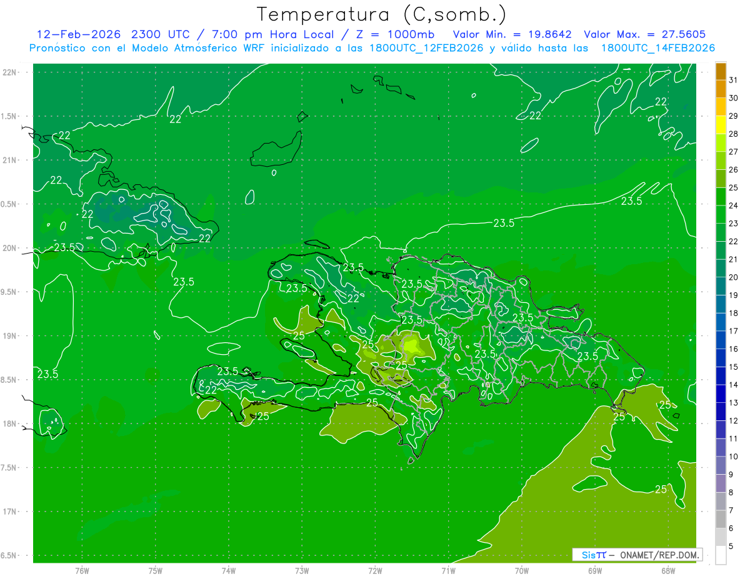Click the 76W longitude axis label
750x579 pixels.
coord(82,570)
